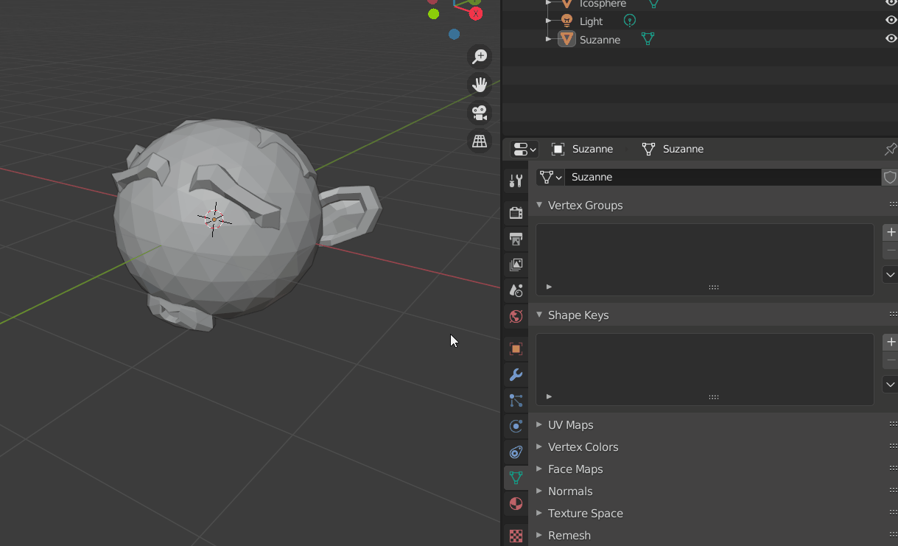Add a new shape key with plus button

coord(891,342)
